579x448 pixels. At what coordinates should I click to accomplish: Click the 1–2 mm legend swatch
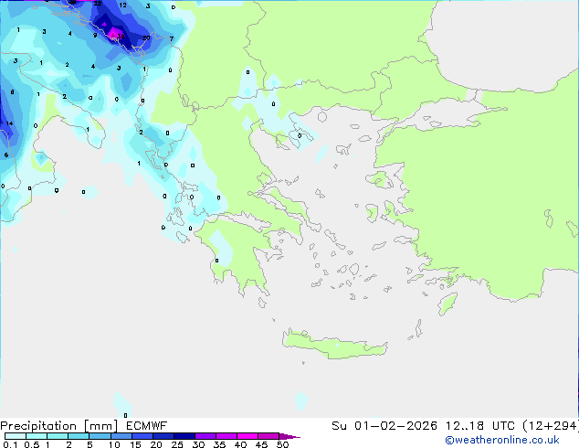tap(58, 436)
